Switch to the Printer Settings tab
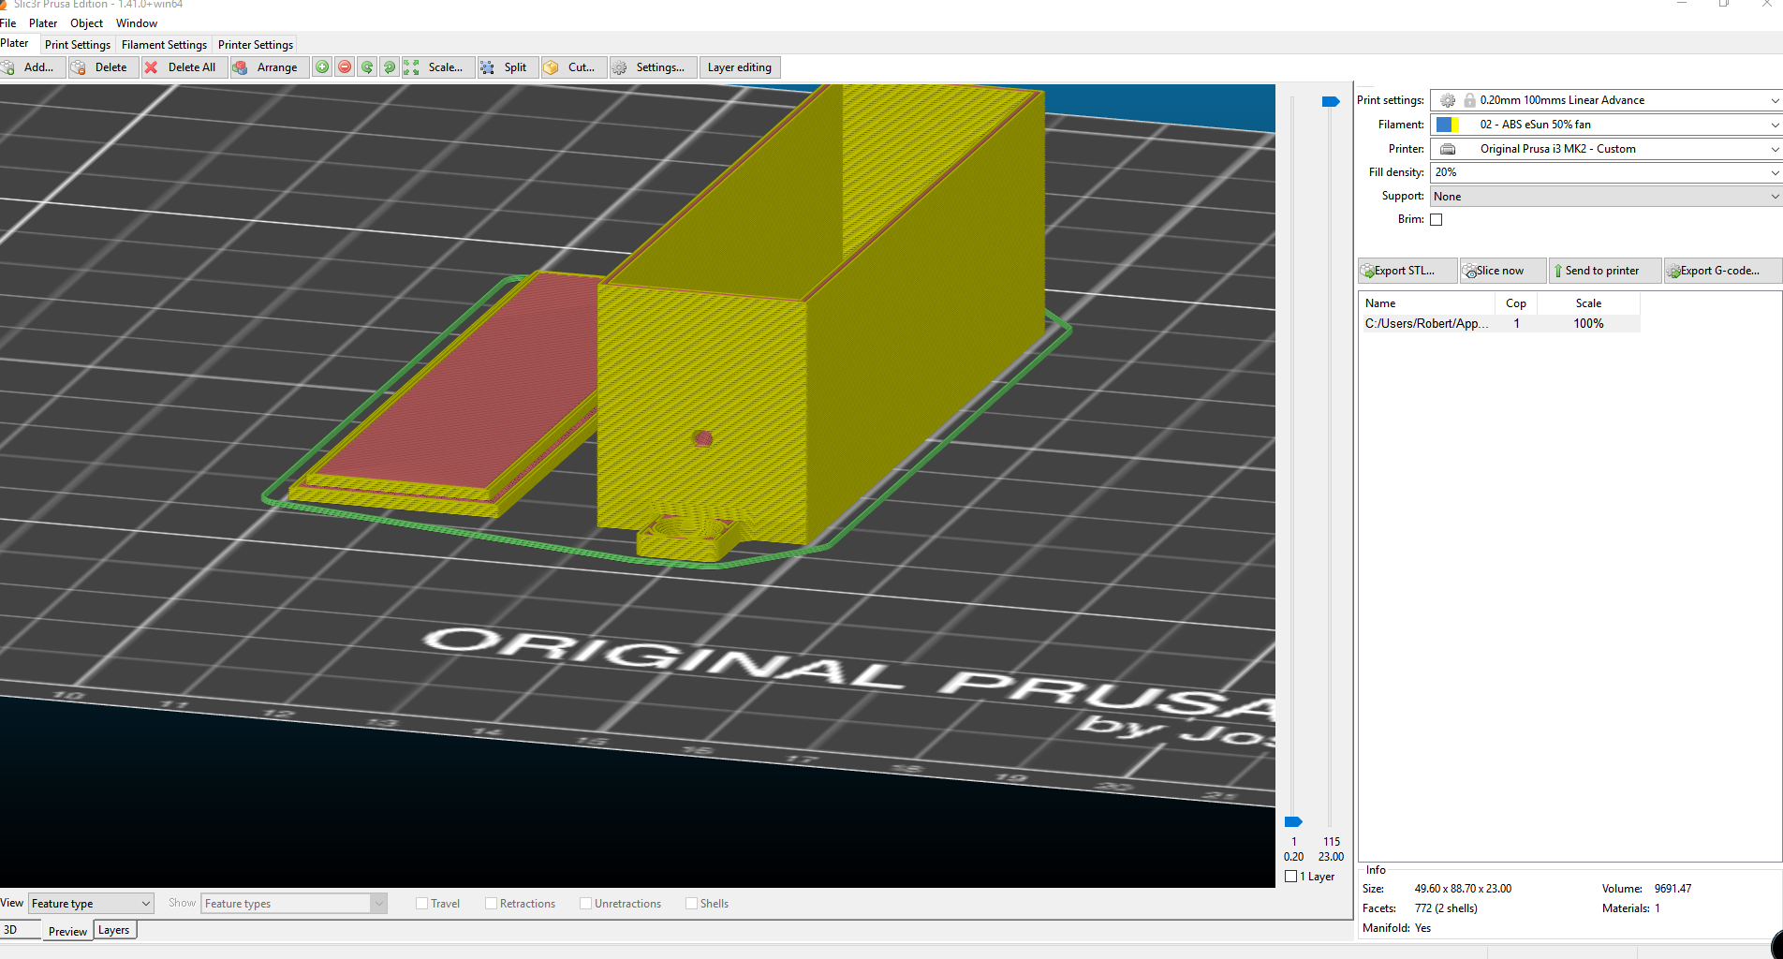Image resolution: width=1783 pixels, height=959 pixels. click(256, 44)
